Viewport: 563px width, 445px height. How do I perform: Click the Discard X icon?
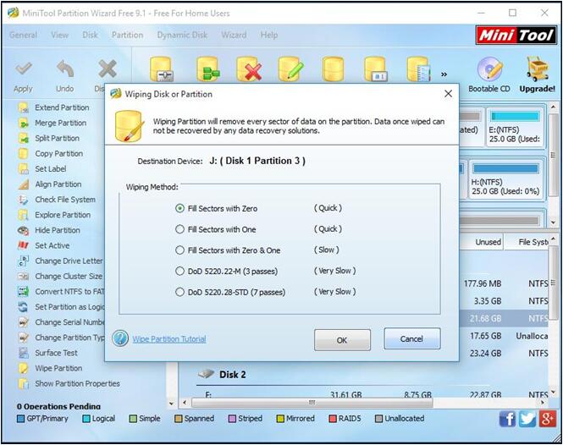[108, 69]
